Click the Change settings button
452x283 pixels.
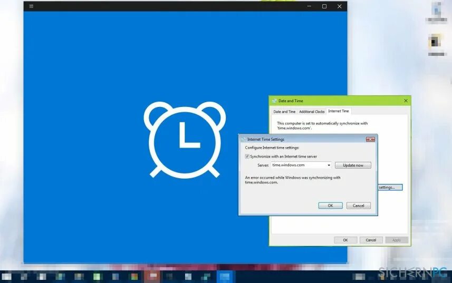390,188
